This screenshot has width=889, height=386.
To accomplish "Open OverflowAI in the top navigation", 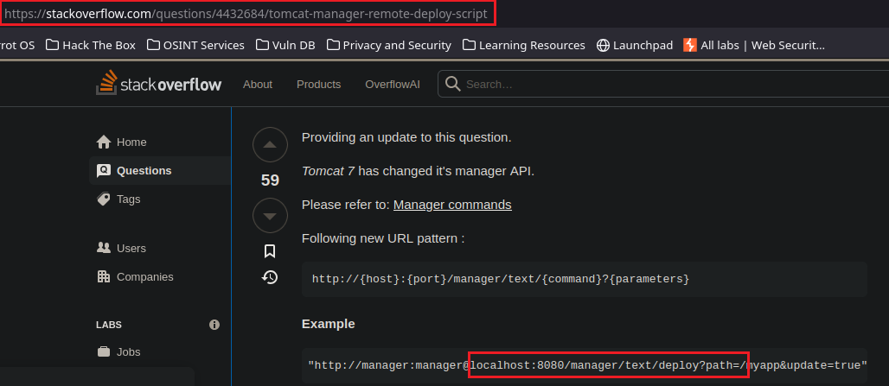I will (x=393, y=84).
